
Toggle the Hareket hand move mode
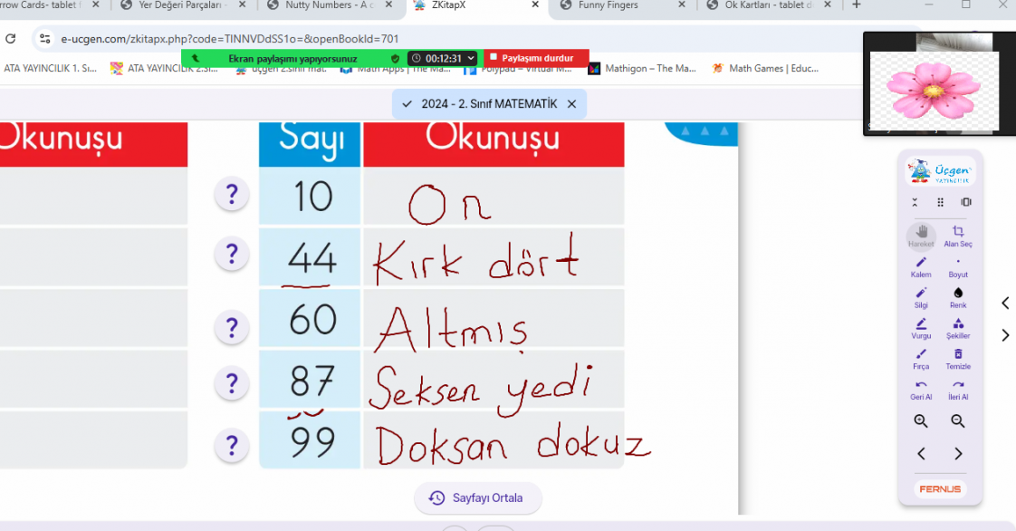[921, 236]
